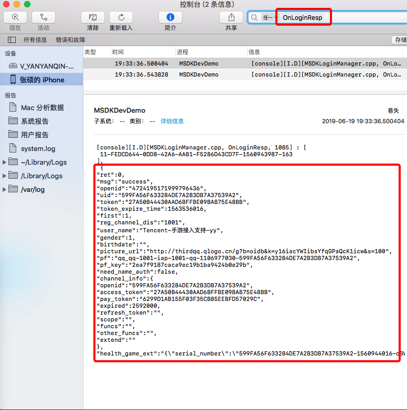
Task: Click the "picture_url" line
Action: pyautogui.click(x=244, y=251)
